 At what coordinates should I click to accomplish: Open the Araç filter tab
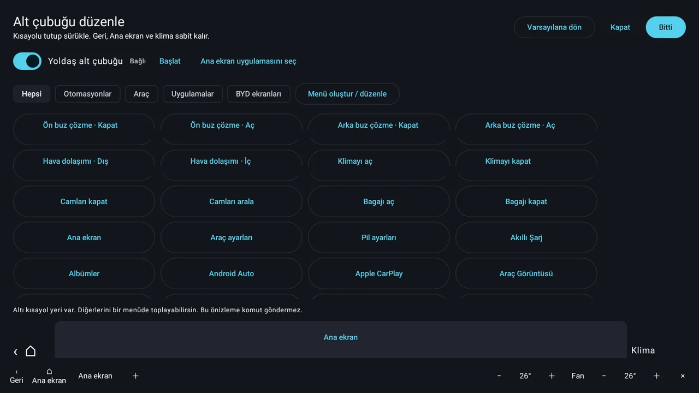(x=141, y=94)
